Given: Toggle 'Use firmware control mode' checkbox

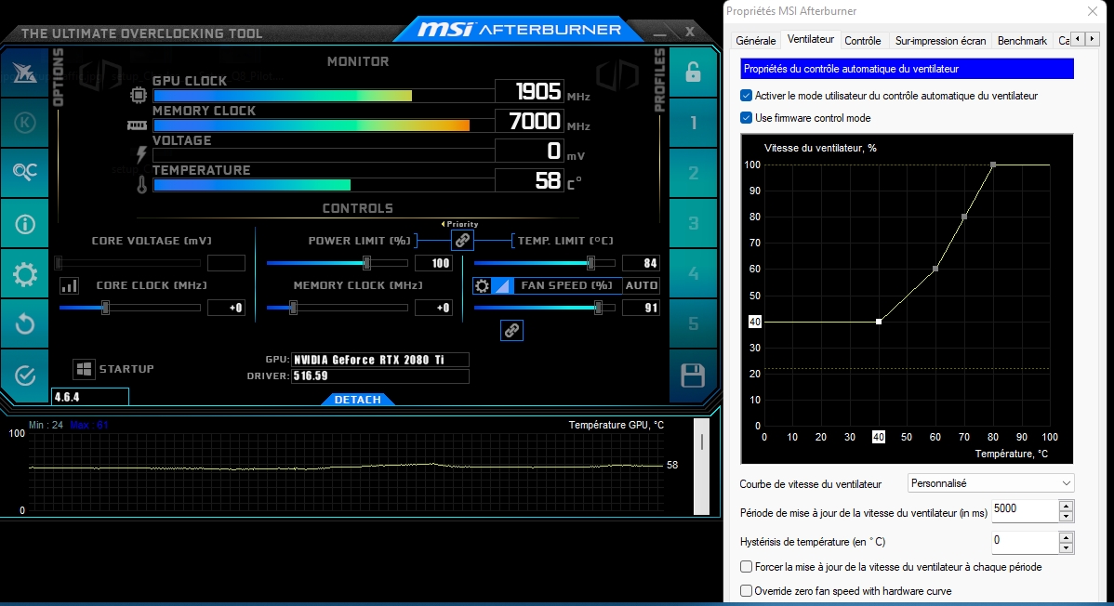Looking at the screenshot, I should pos(746,118).
